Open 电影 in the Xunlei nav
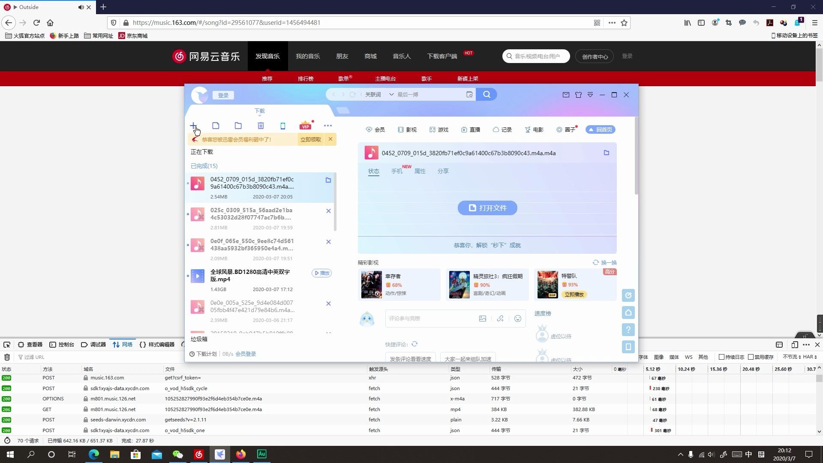 534,129
